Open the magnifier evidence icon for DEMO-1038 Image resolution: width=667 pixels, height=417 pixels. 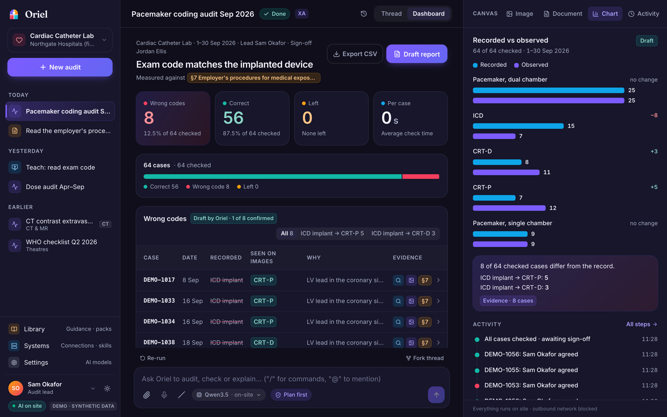tap(398, 343)
